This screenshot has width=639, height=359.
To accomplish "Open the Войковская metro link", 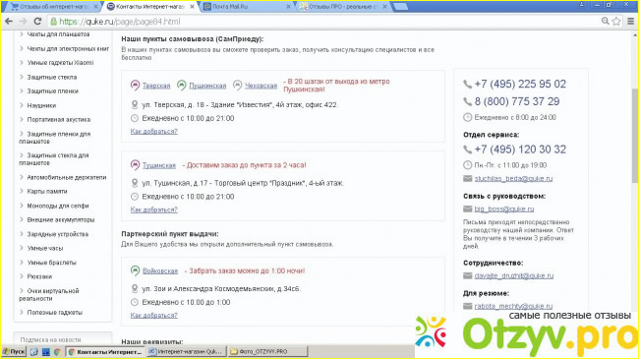I will tap(160, 270).
